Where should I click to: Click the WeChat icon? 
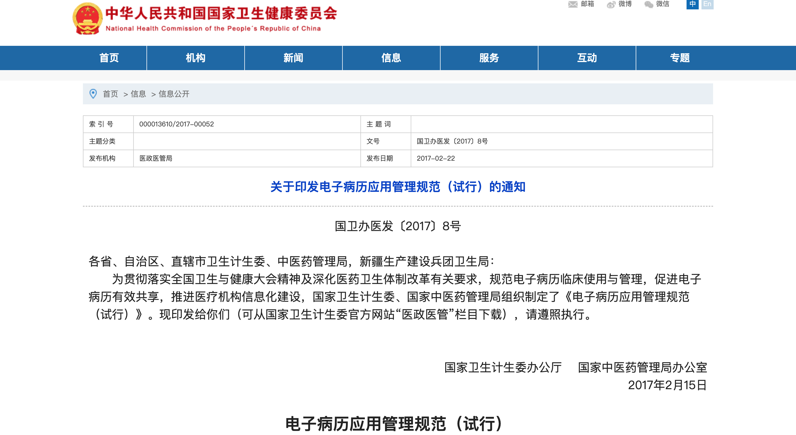pos(649,4)
